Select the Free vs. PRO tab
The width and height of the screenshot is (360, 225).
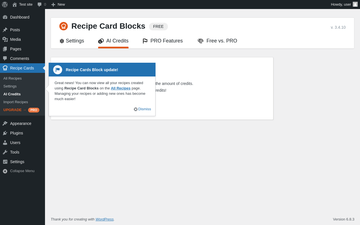click(217, 41)
